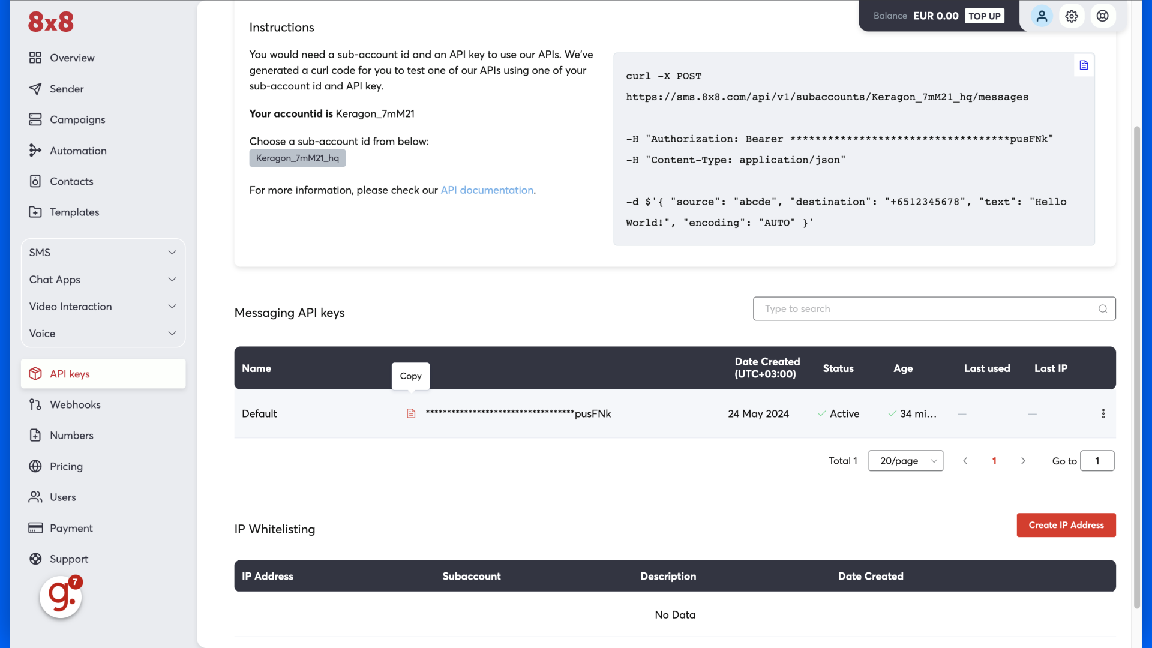This screenshot has width=1152, height=648.
Task: Click the Last used column header
Action: [987, 368]
